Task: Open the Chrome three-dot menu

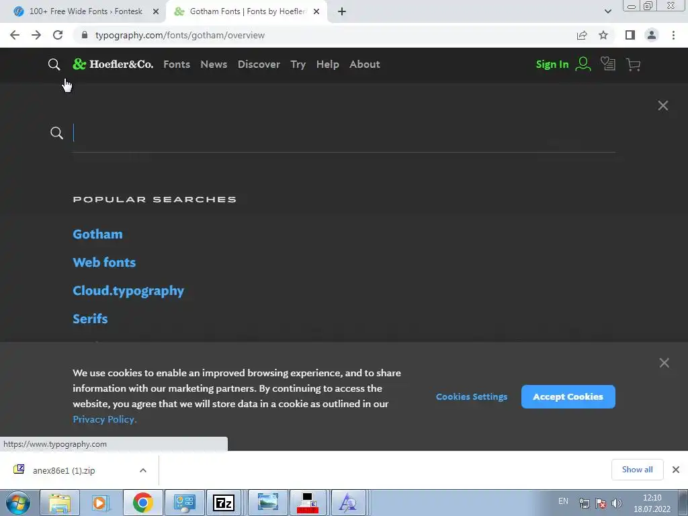Action: point(673,35)
